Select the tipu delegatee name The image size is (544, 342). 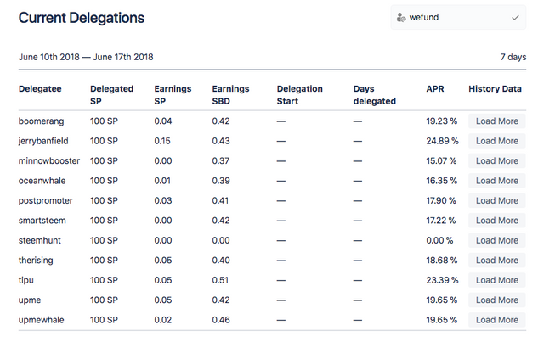click(26, 280)
